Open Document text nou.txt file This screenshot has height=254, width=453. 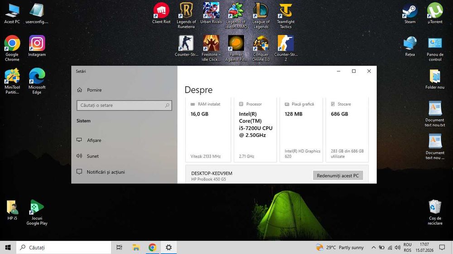tap(435, 114)
